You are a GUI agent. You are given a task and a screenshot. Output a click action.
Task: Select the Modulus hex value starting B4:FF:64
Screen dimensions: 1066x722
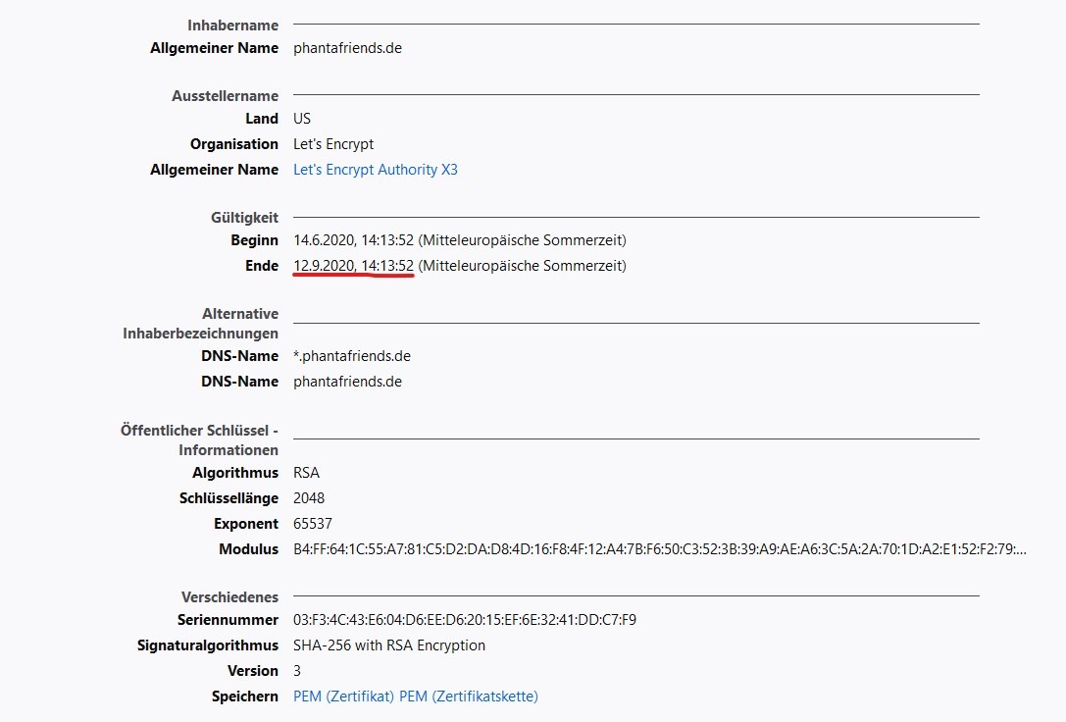point(659,549)
